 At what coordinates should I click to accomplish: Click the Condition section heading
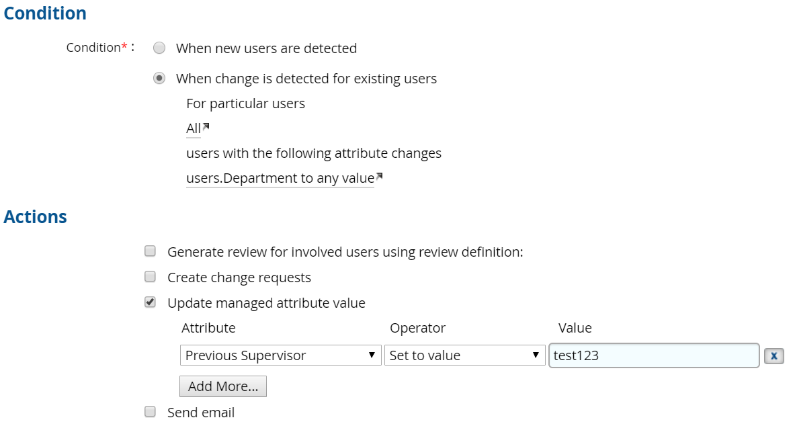click(x=45, y=13)
